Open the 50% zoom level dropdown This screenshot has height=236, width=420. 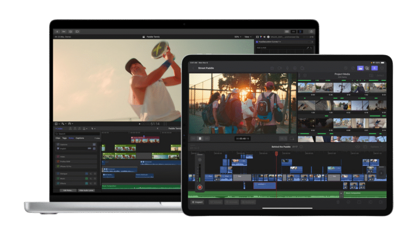coord(237,37)
